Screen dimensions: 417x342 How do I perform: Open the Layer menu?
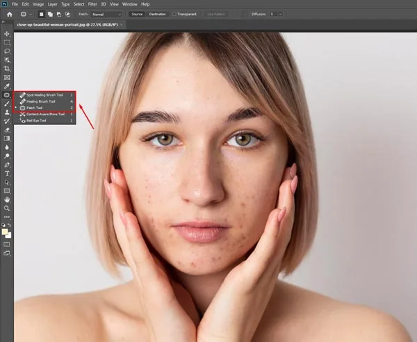[52, 4]
